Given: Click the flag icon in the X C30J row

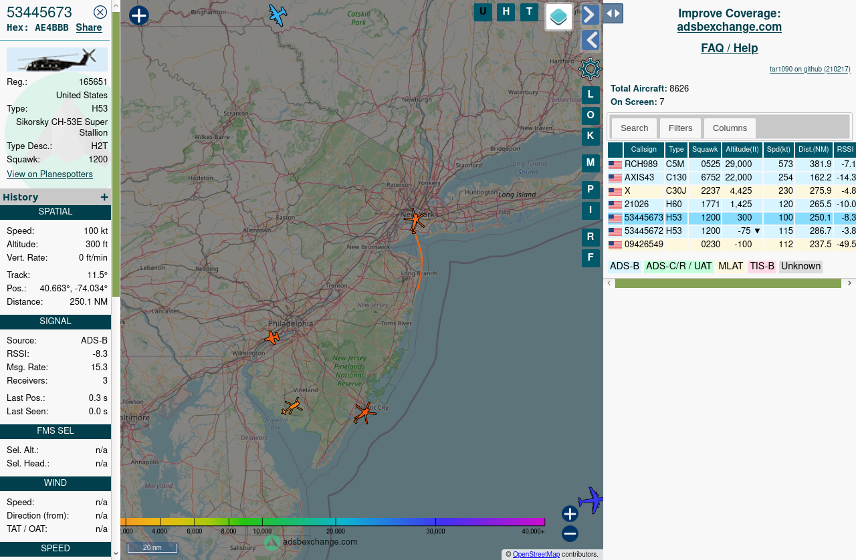Looking at the screenshot, I should pos(615,192).
